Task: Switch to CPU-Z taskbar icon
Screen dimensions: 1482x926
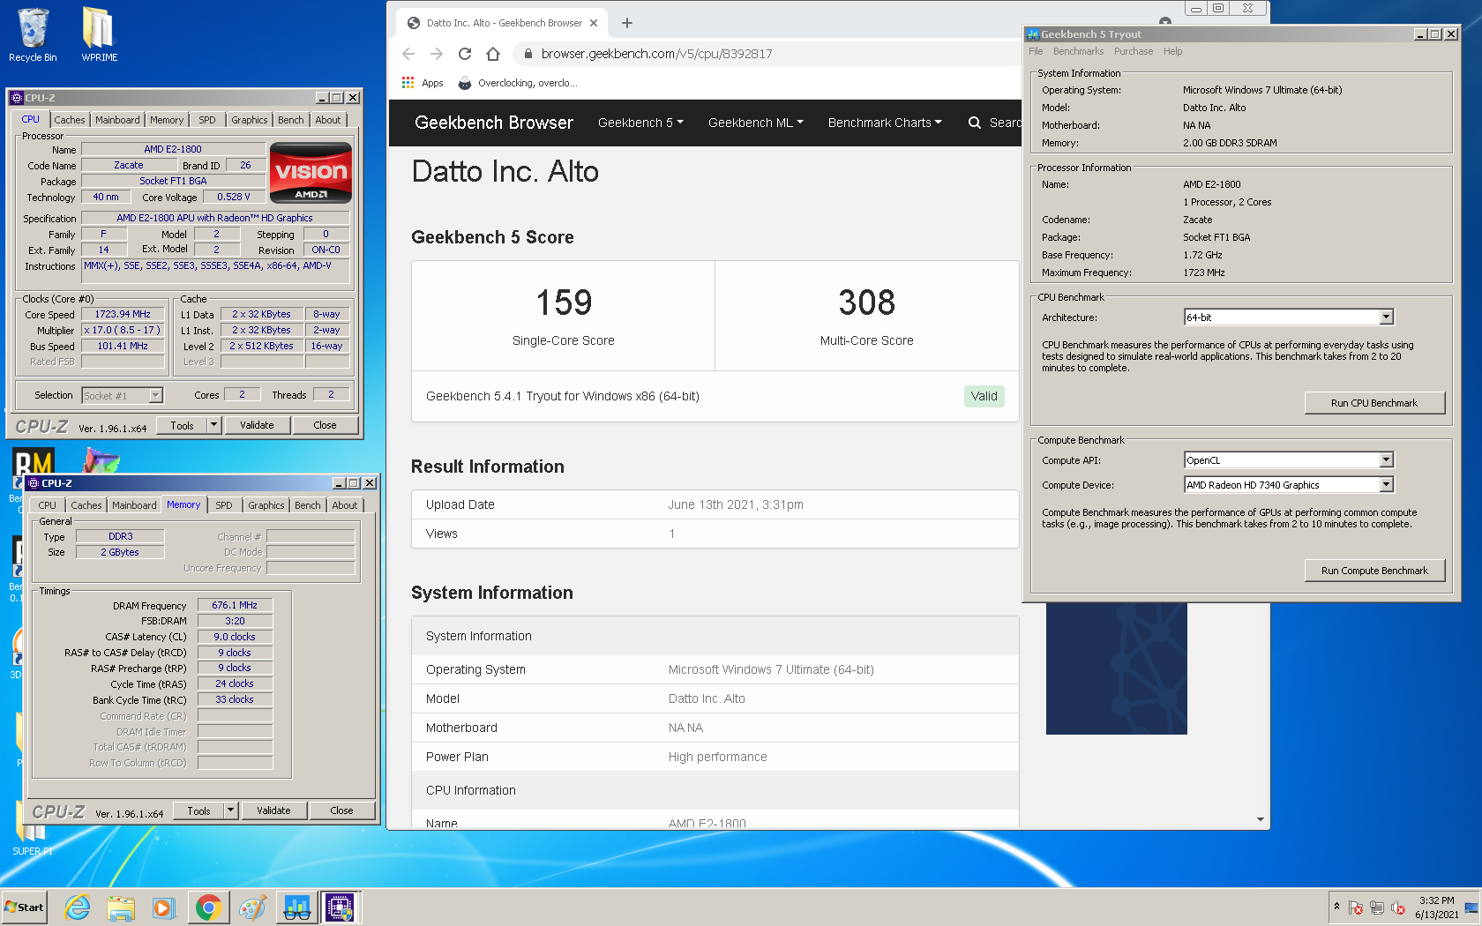Action: point(340,907)
